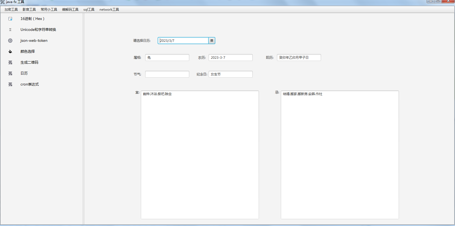The image size is (455, 226).
Task: Click the icon beside cron表达式
Action: click(x=10, y=84)
